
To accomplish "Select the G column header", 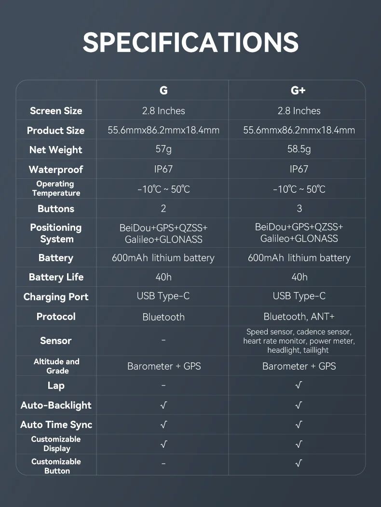I will click(x=163, y=91).
